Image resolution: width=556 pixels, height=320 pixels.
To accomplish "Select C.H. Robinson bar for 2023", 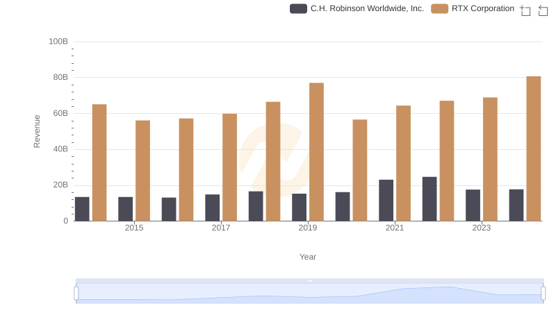I will coord(473,205).
